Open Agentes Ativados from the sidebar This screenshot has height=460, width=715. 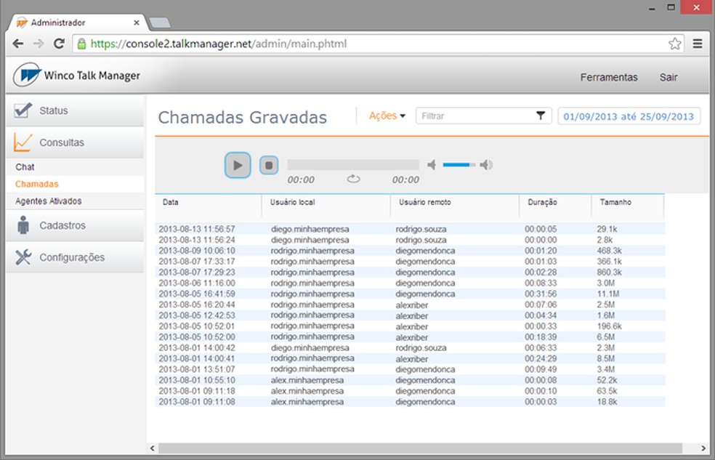45,201
